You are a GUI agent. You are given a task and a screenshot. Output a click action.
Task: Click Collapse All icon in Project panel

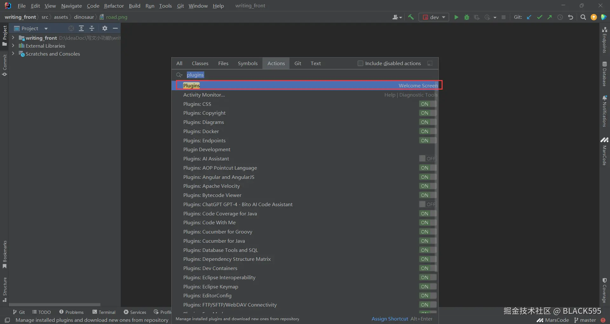[x=92, y=28]
